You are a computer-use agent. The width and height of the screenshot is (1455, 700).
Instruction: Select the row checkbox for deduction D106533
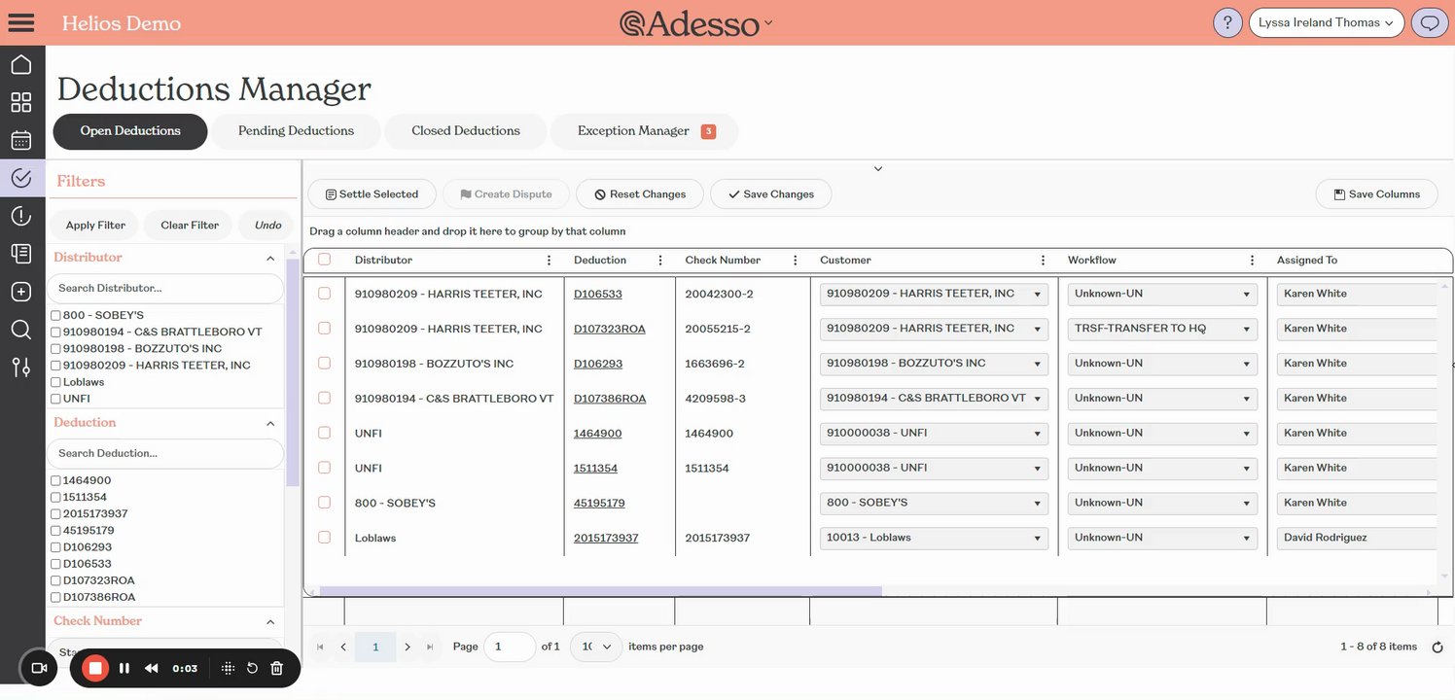tap(325, 294)
